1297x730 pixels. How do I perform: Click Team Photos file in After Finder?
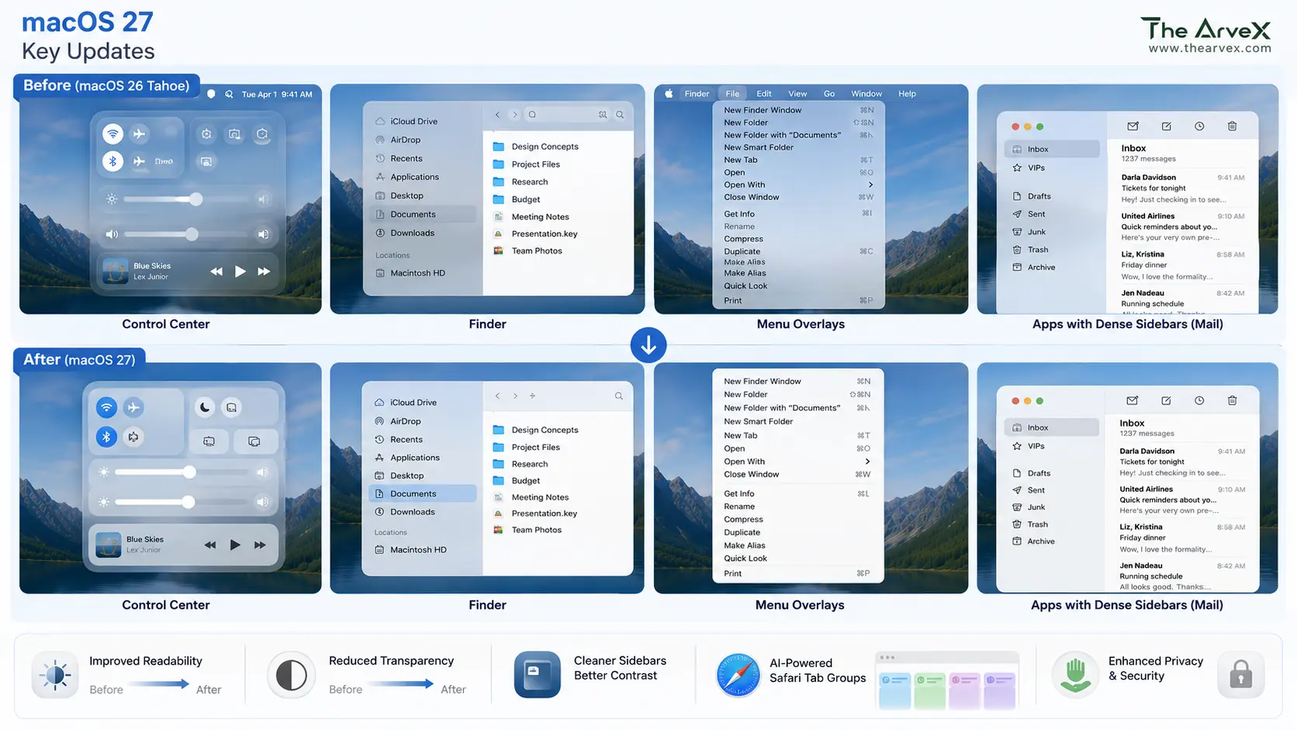(x=527, y=531)
